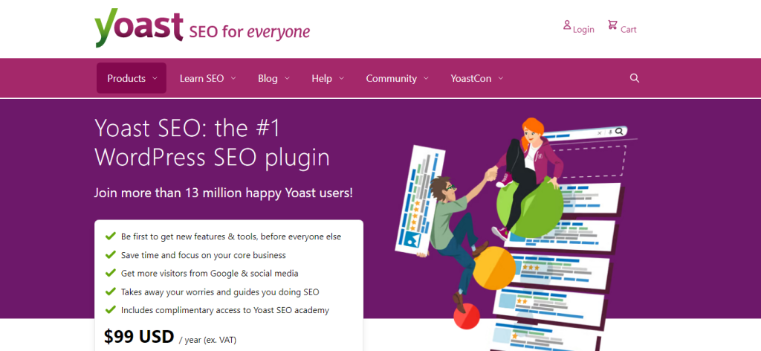Image resolution: width=761 pixels, height=351 pixels.
Task: Open the Community menu
Action: tap(398, 78)
